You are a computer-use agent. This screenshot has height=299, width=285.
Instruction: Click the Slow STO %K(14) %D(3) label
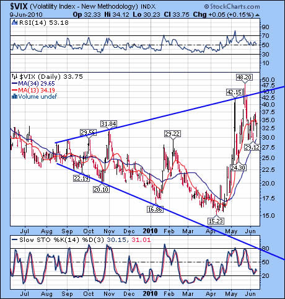(62, 240)
